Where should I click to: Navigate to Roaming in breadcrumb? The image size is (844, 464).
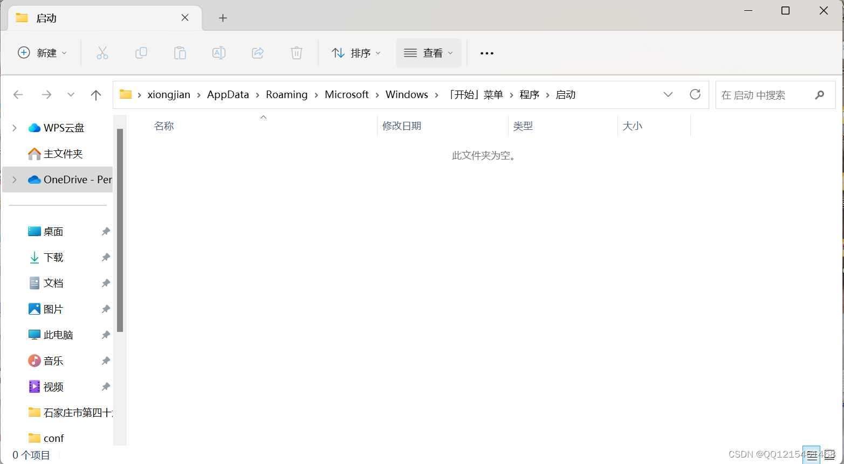[287, 94]
